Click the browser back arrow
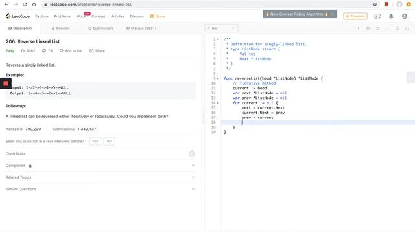 [x=6, y=5]
